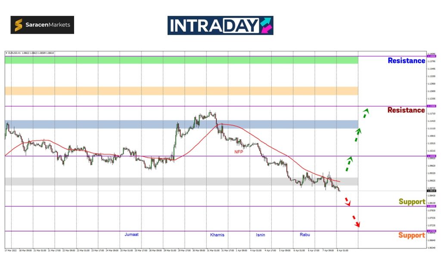Click the lowest green upward arrow
The width and height of the screenshot is (441, 253).
tap(349, 164)
